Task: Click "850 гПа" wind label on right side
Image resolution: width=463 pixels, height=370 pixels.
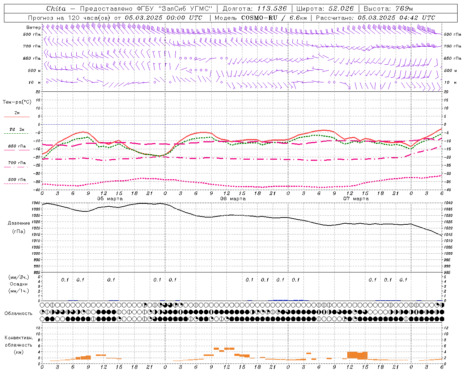Action: 453,58
